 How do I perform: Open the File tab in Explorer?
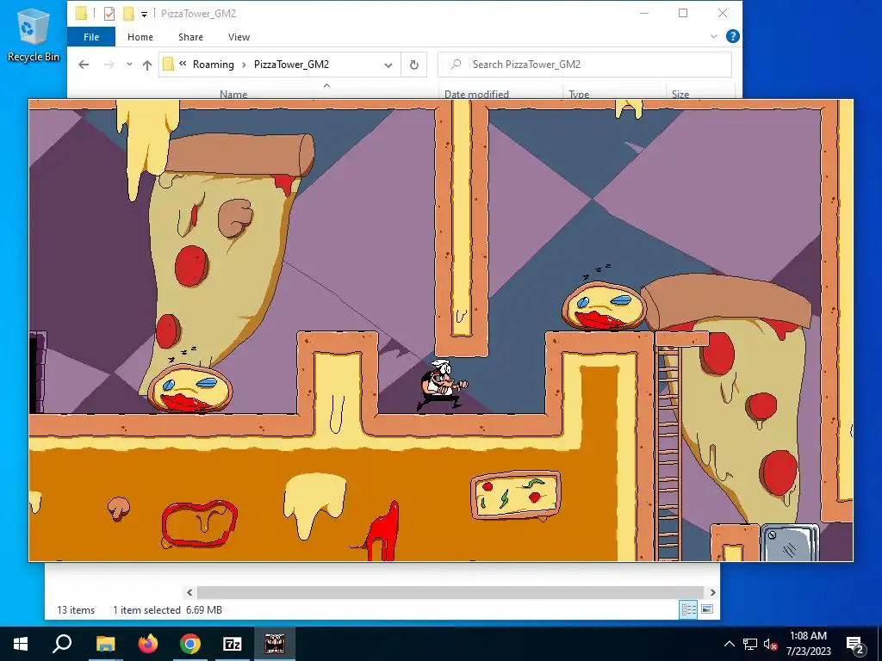point(91,37)
